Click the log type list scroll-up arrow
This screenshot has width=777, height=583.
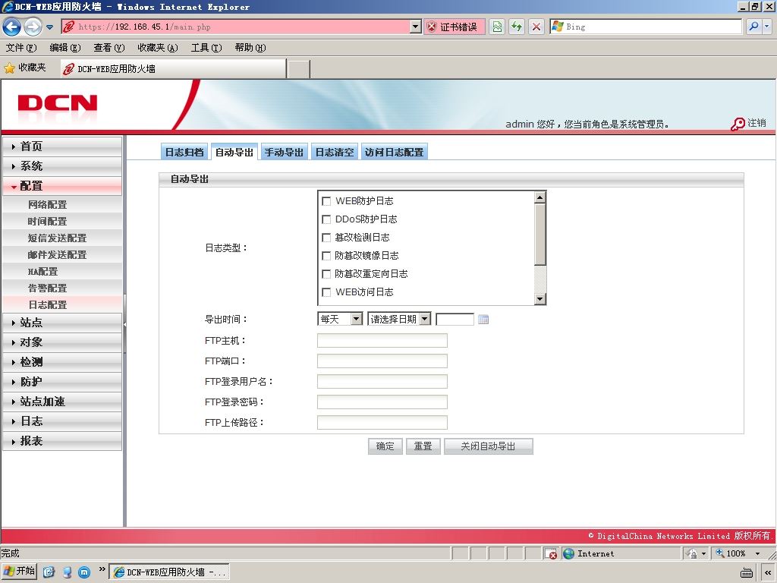click(x=540, y=197)
